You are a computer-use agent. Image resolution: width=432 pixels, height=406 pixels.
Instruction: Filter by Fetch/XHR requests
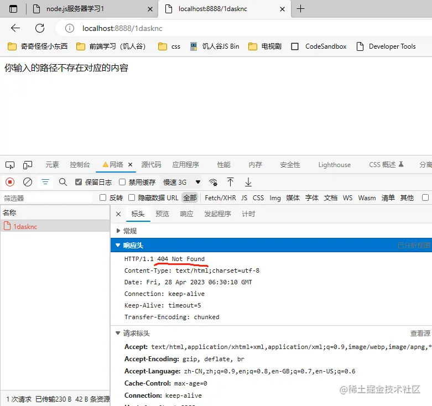[x=220, y=198]
